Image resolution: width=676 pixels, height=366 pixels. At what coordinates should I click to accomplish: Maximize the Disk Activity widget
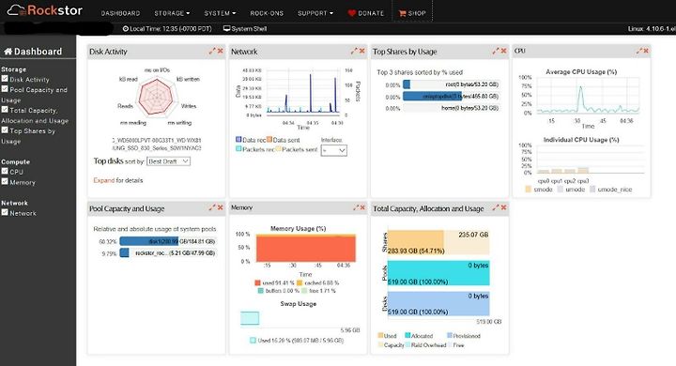click(x=212, y=51)
